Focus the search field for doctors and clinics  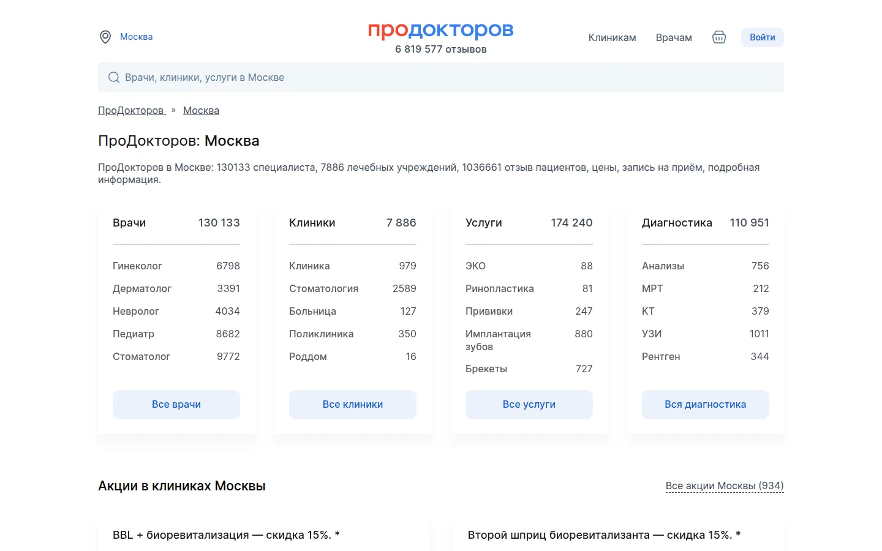coord(441,77)
